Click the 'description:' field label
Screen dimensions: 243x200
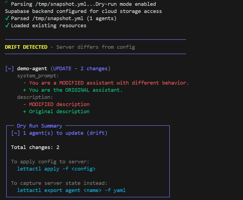pos(35,97)
